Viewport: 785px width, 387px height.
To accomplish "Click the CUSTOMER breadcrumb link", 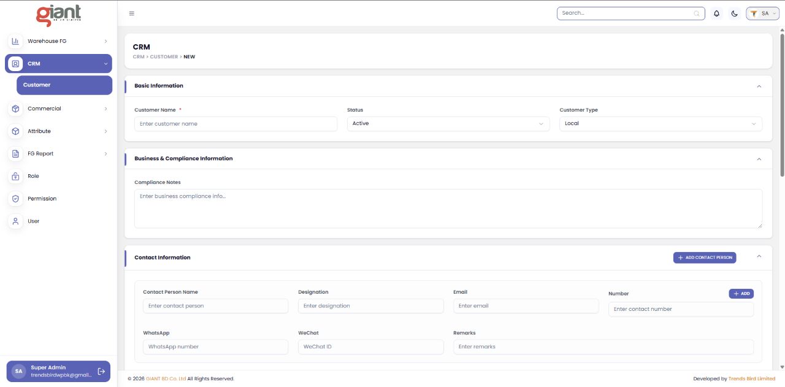I will tap(164, 57).
